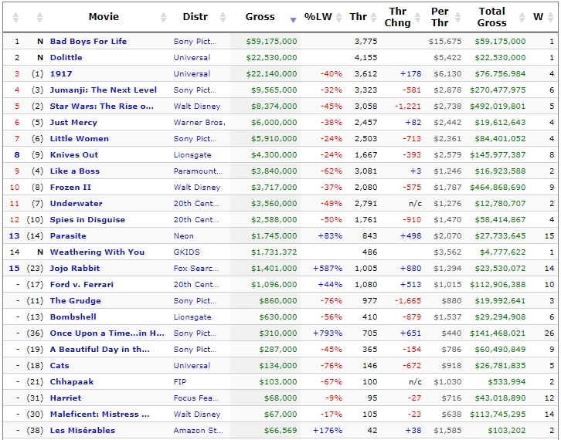The image size is (561, 440).
Task: Select theater count 4,155 for Dolittle
Action: [x=365, y=58]
